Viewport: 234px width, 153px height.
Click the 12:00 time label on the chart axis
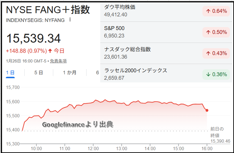93,148
